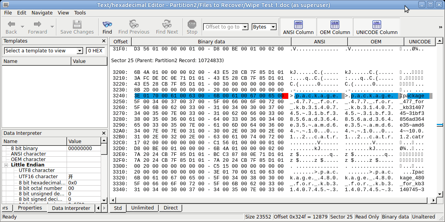Click the Find Next icon
Image resolution: width=445 pixels, height=222 pixels.
pos(167,24)
